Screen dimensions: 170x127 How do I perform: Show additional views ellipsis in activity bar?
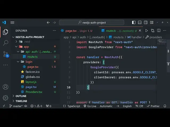point(6,65)
